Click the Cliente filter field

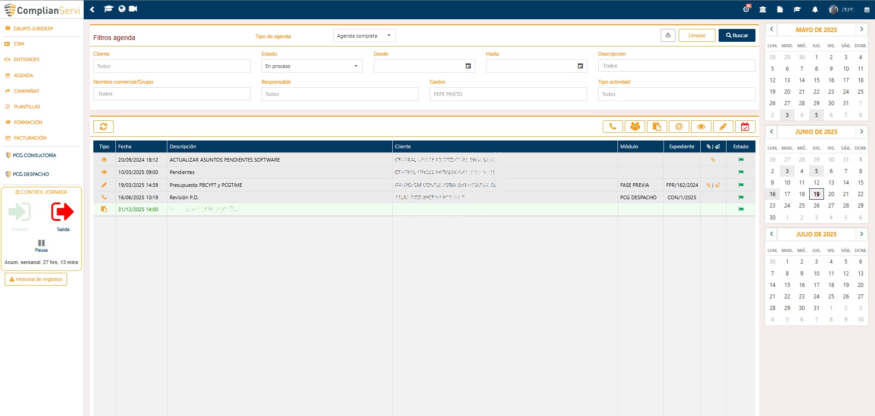[x=172, y=66]
